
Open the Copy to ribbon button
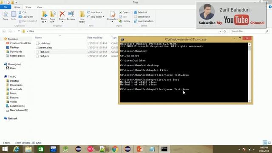click(x=52, y=17)
